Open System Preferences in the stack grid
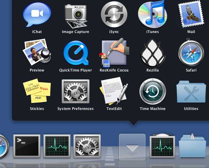Viewport: 209px width, 168px height. pyautogui.click(x=75, y=91)
